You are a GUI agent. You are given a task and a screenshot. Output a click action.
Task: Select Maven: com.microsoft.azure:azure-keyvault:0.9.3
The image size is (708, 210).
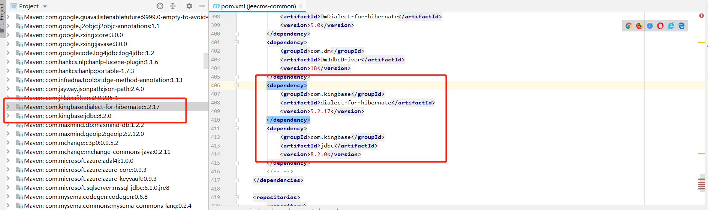click(90, 179)
